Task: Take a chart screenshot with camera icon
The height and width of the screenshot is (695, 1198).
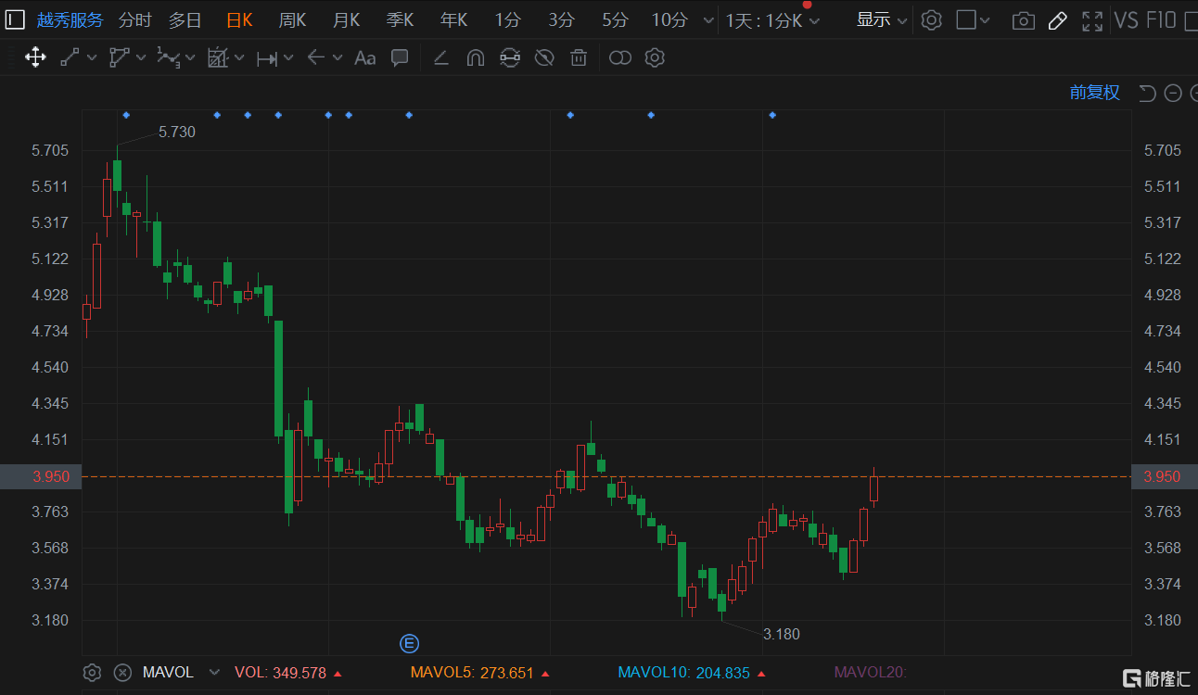Action: [1023, 20]
